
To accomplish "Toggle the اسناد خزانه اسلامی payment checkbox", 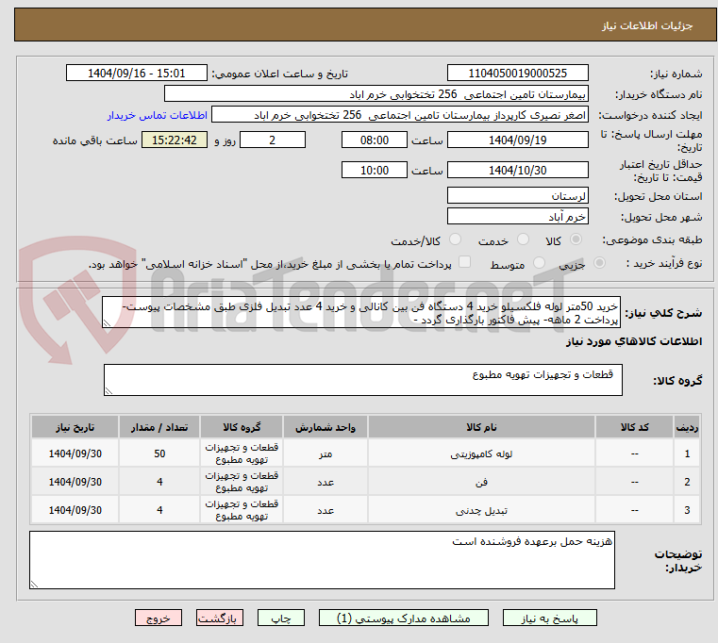I will [x=463, y=263].
